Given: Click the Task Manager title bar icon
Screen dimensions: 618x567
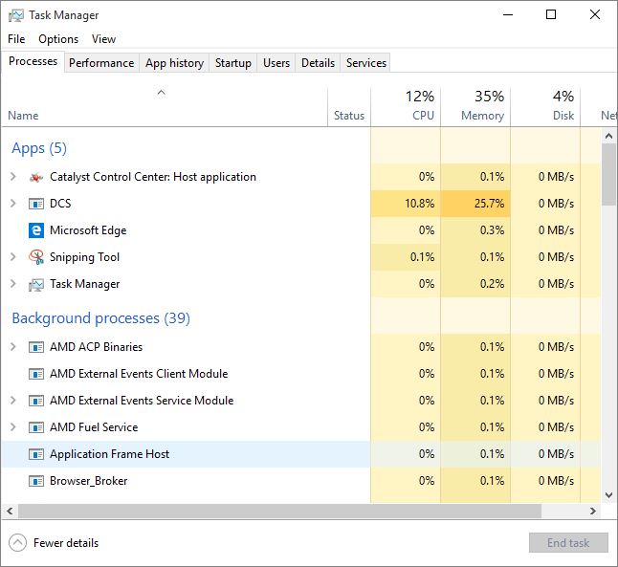Looking at the screenshot, I should tap(15, 15).
